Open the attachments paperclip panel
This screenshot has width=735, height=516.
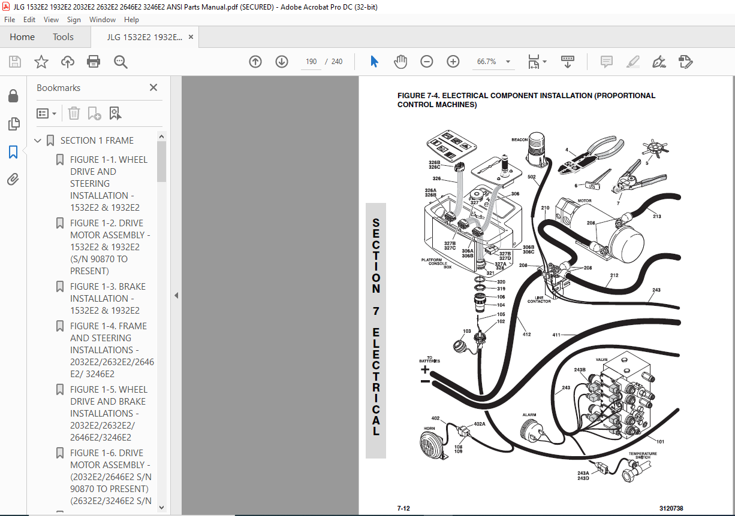13,179
